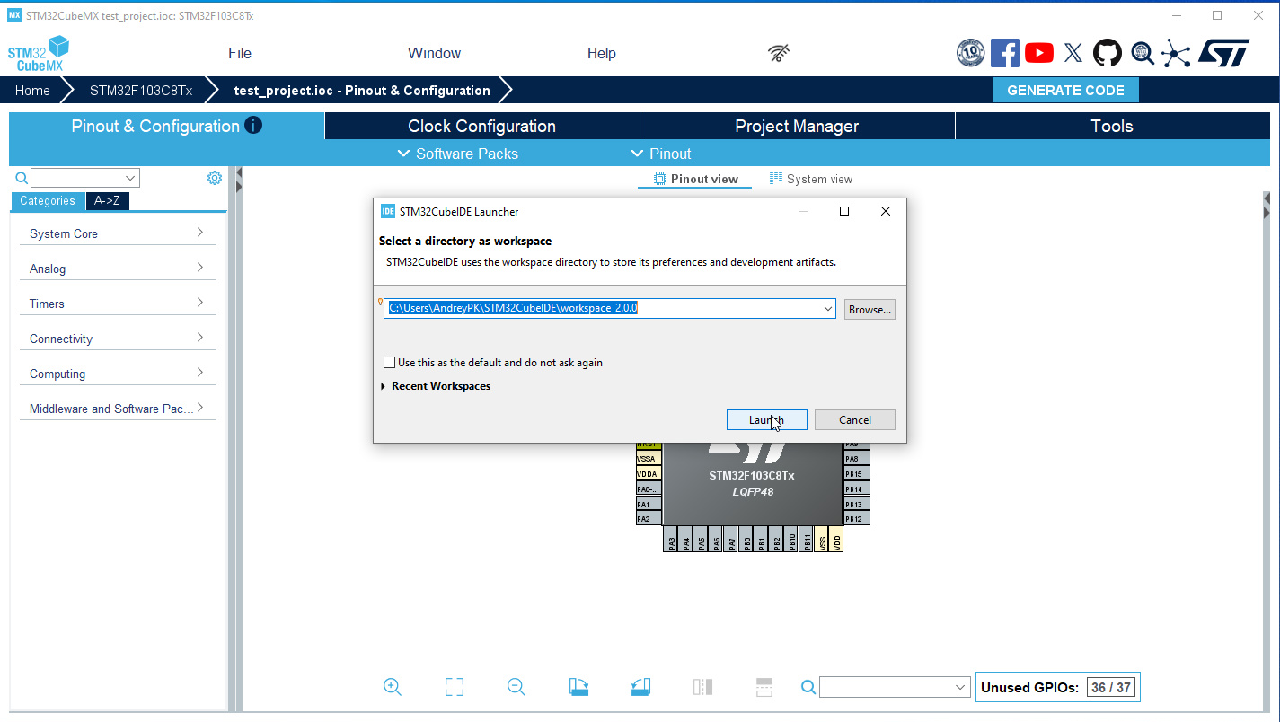This screenshot has height=722, width=1280.
Task: Click the network star icon
Action: [x=1176, y=53]
